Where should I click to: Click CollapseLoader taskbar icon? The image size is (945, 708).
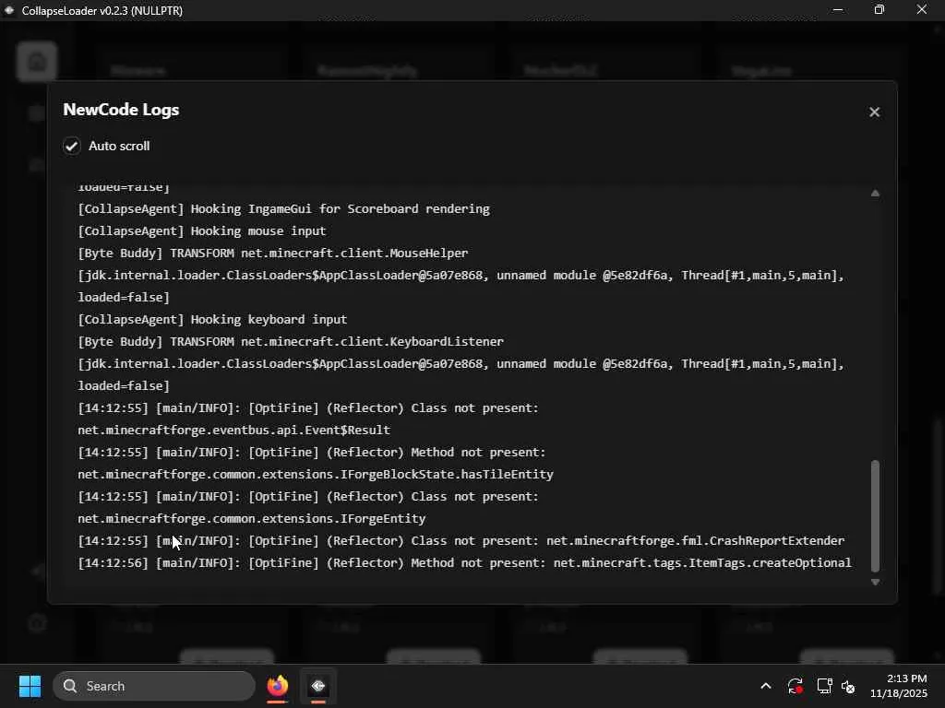tap(318, 686)
